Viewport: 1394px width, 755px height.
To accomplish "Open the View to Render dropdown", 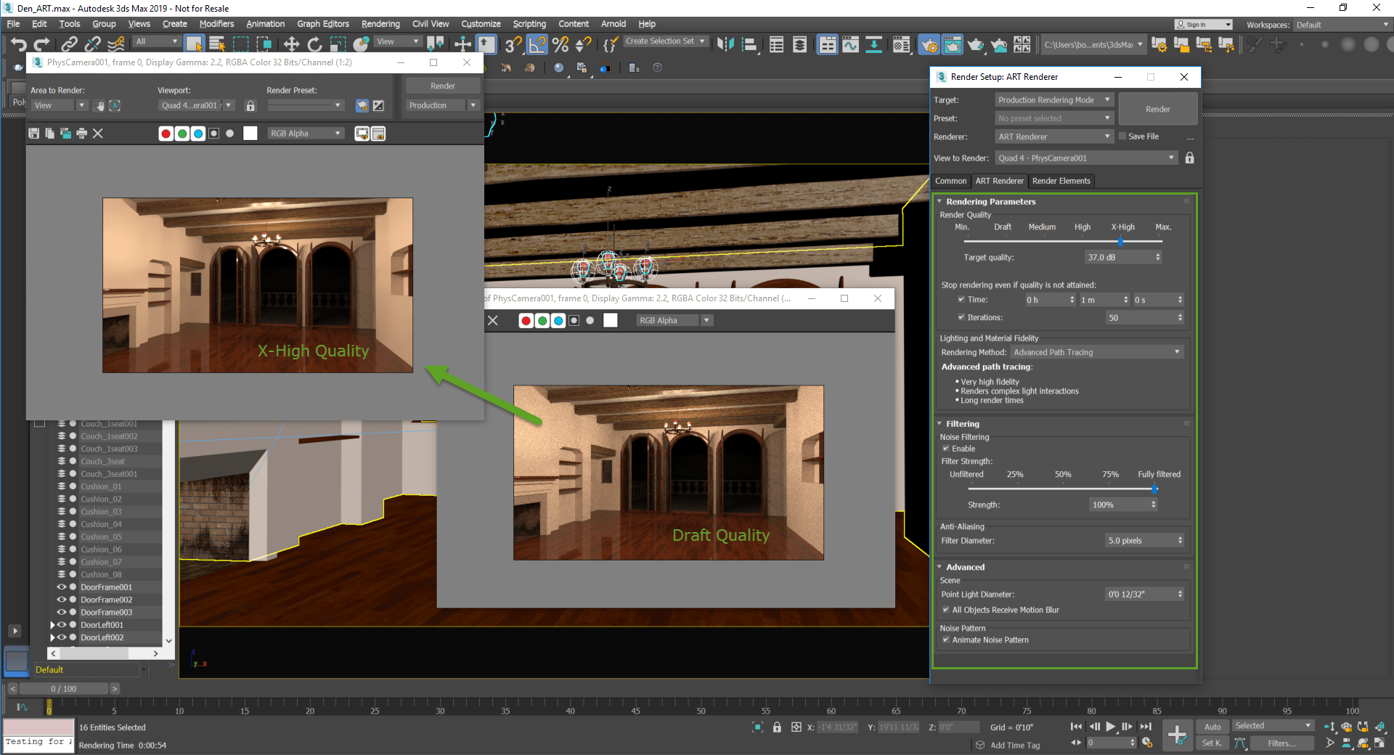I will click(x=1172, y=158).
